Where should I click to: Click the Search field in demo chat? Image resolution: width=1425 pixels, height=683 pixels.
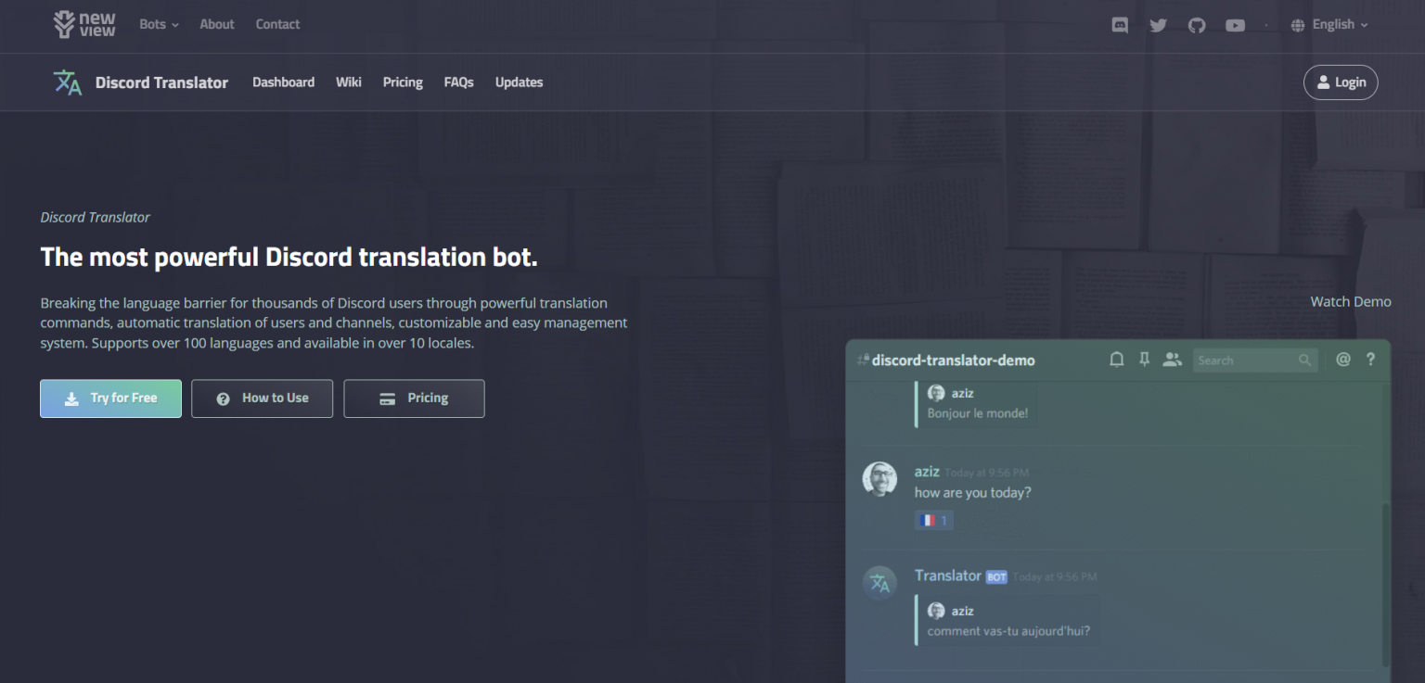[1244, 360]
